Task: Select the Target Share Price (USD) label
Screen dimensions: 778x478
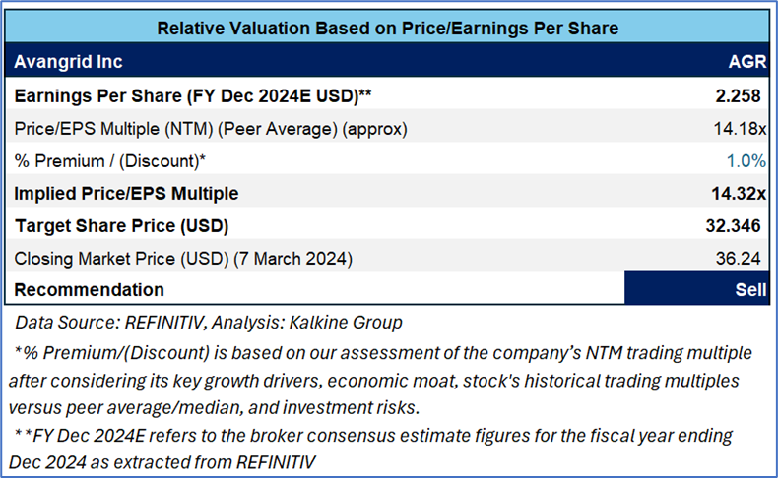Action: click(x=122, y=225)
